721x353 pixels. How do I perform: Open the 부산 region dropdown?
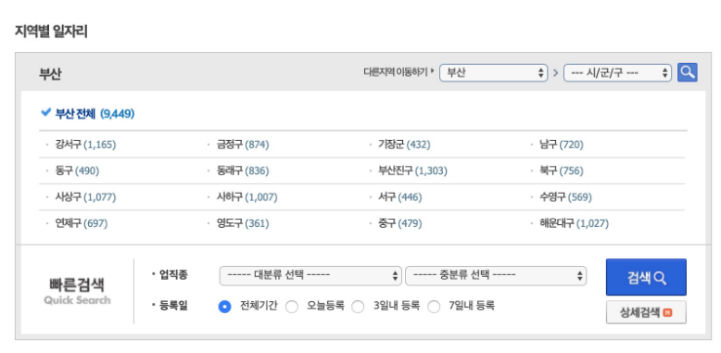click(493, 72)
